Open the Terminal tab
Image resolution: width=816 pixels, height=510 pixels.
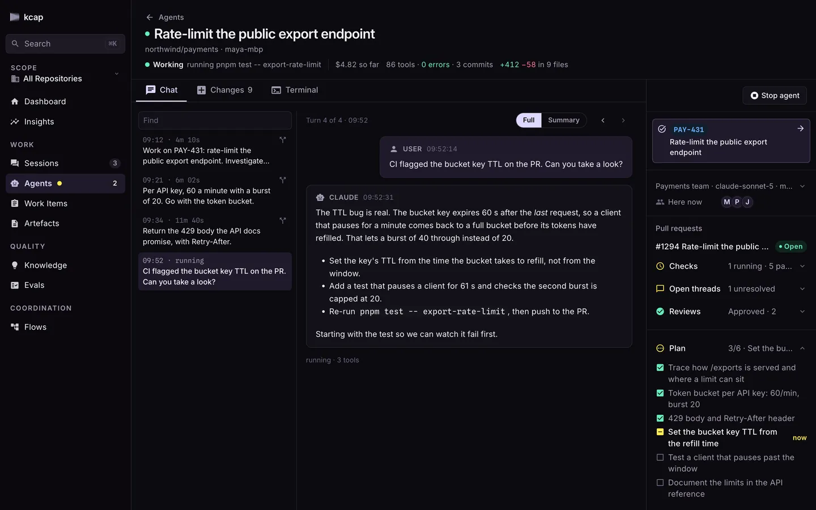tap(295, 90)
